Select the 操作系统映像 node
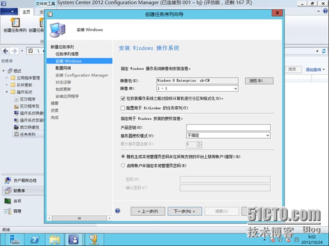Viewport: 329px width, 246px height. click(x=29, y=113)
